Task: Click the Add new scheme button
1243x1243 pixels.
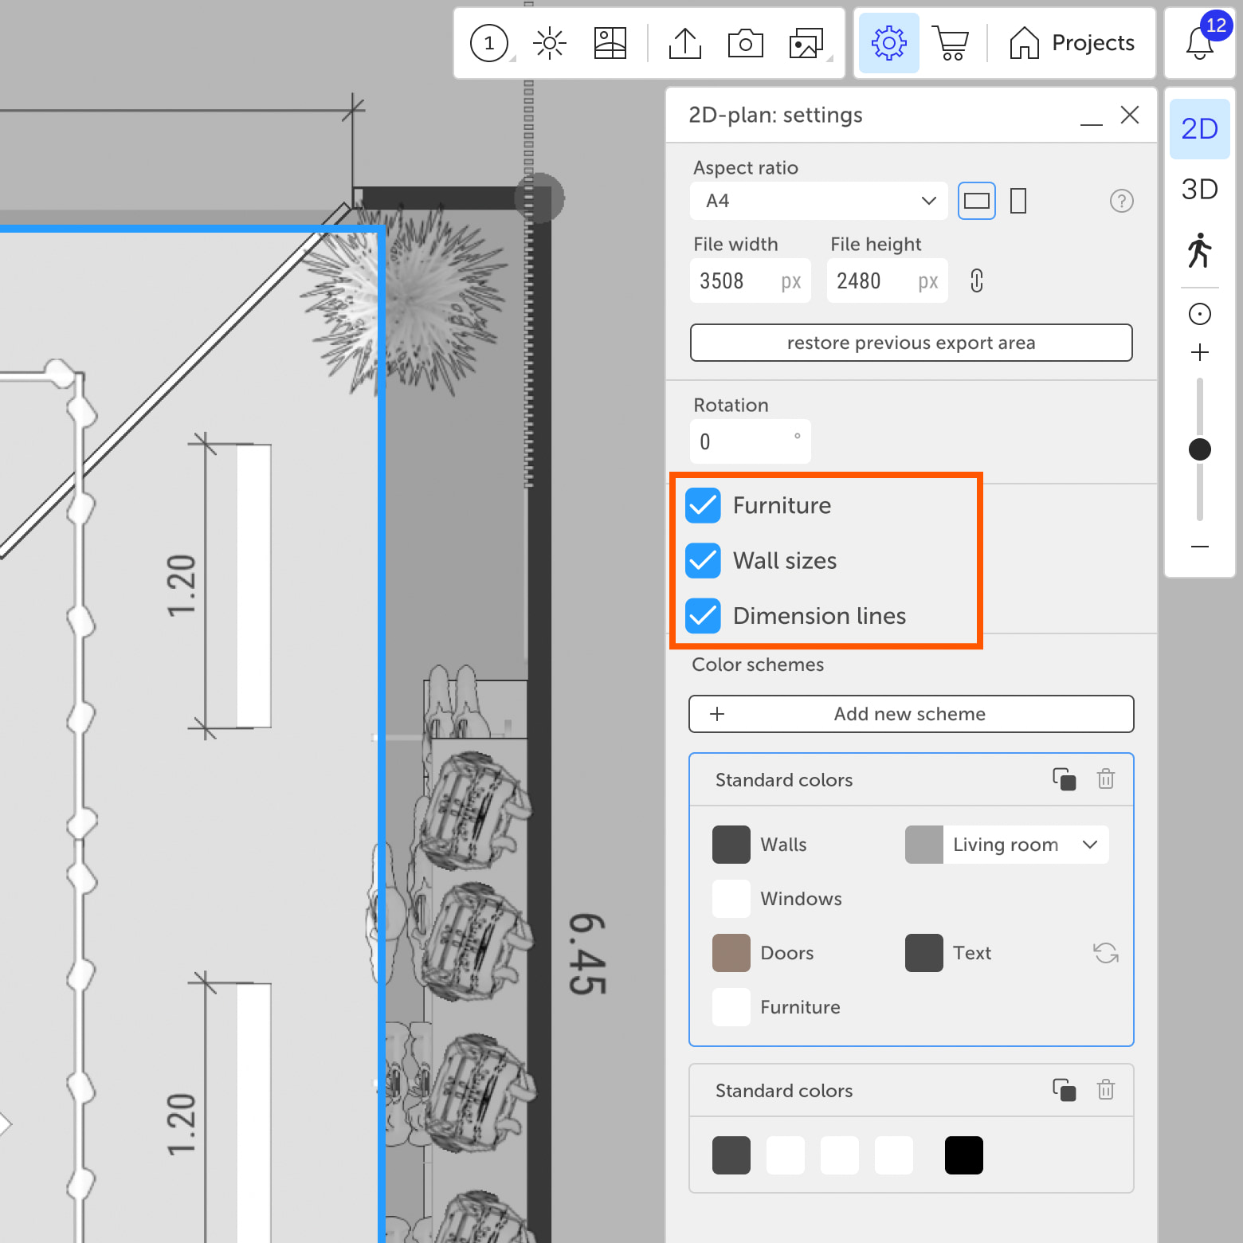Action: point(911,714)
